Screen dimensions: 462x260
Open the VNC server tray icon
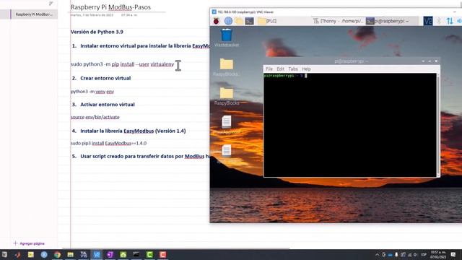pyautogui.click(x=428, y=21)
